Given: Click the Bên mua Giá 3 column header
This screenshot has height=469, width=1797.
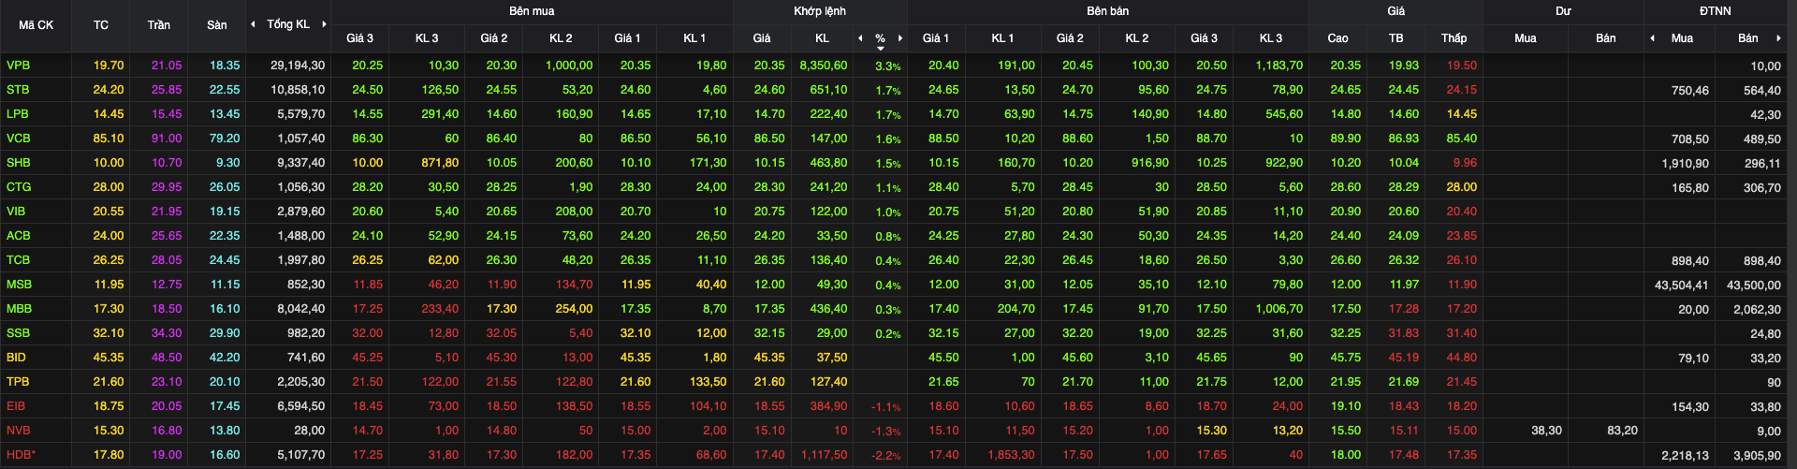Looking at the screenshot, I should pyautogui.click(x=359, y=38).
